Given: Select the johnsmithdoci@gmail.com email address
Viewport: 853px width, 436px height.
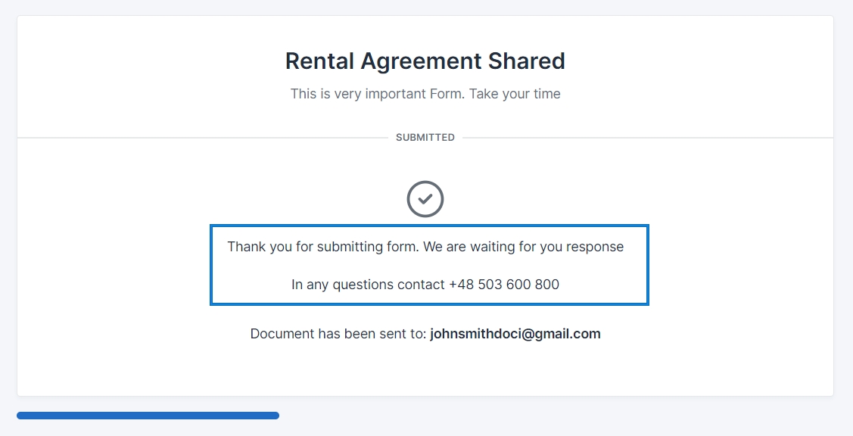Looking at the screenshot, I should coord(515,334).
